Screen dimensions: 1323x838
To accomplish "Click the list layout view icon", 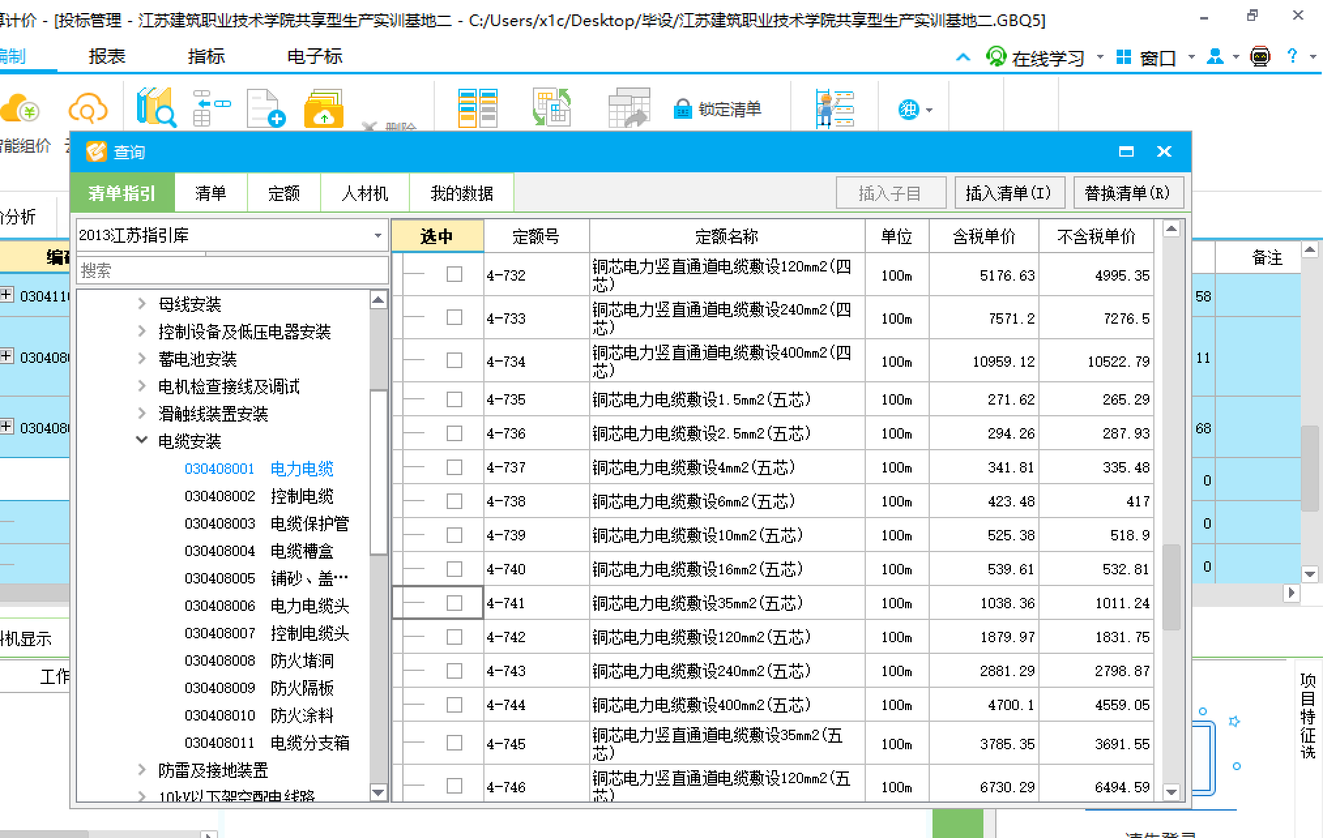I will [x=477, y=108].
